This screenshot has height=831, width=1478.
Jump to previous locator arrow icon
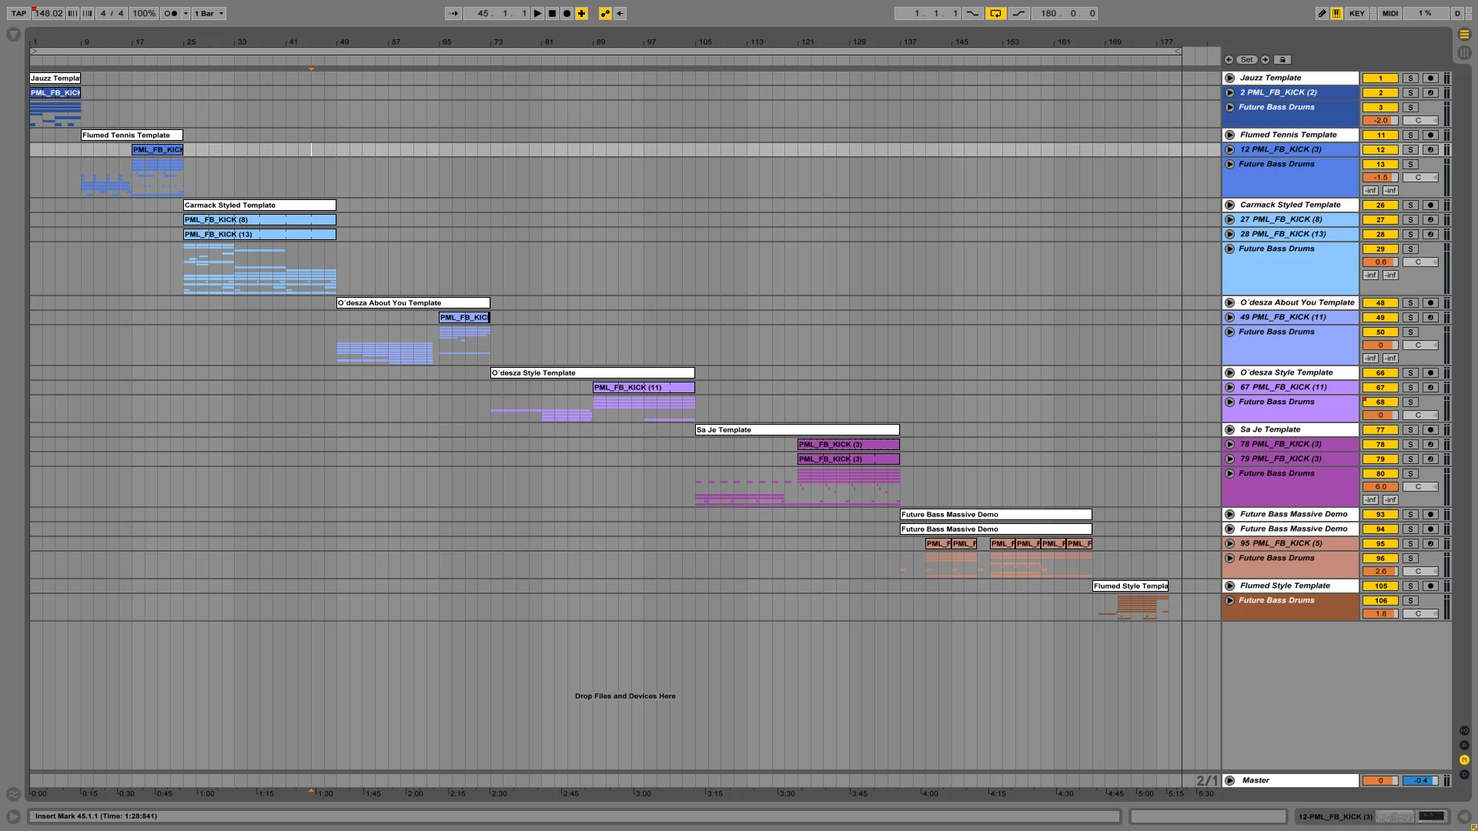point(1229,59)
